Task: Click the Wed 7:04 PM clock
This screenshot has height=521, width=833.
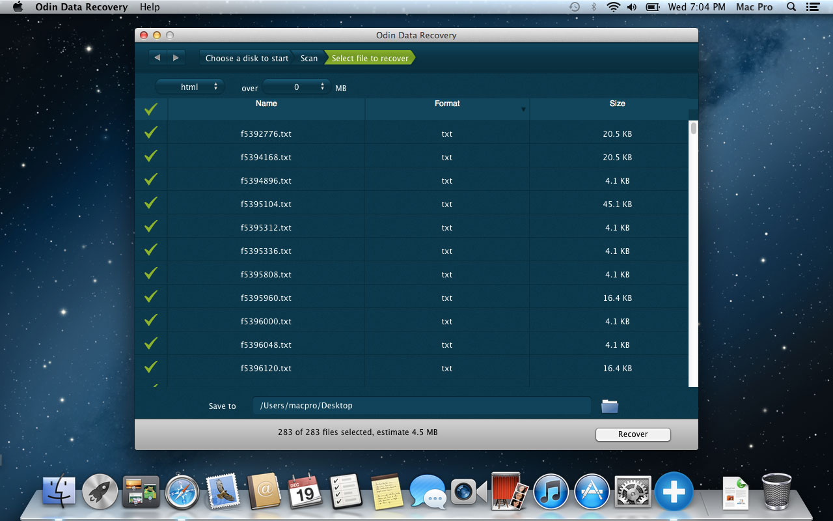Action: click(x=697, y=7)
